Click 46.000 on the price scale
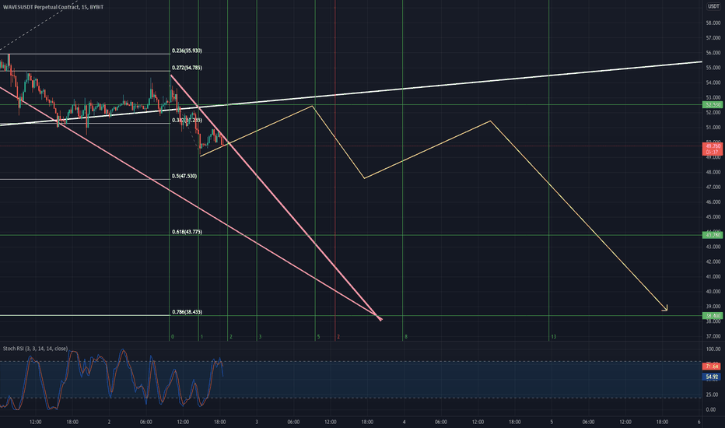The height and width of the screenshot is (428, 725). pyautogui.click(x=713, y=202)
